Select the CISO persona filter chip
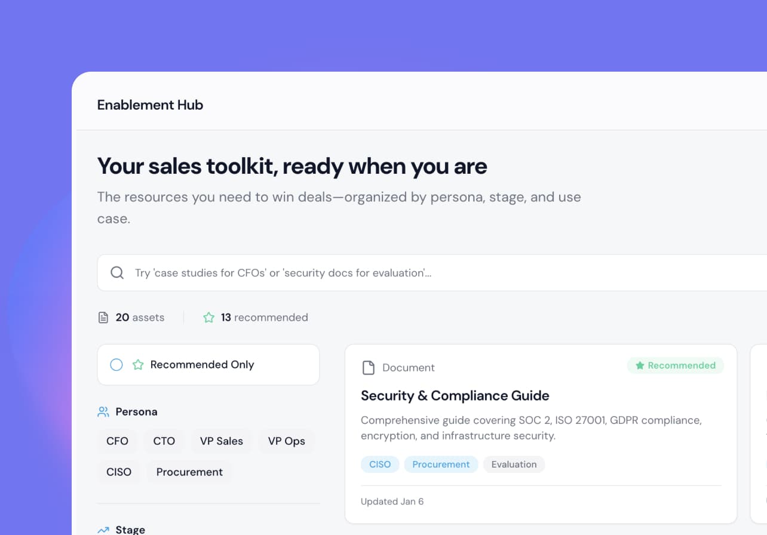 click(119, 472)
